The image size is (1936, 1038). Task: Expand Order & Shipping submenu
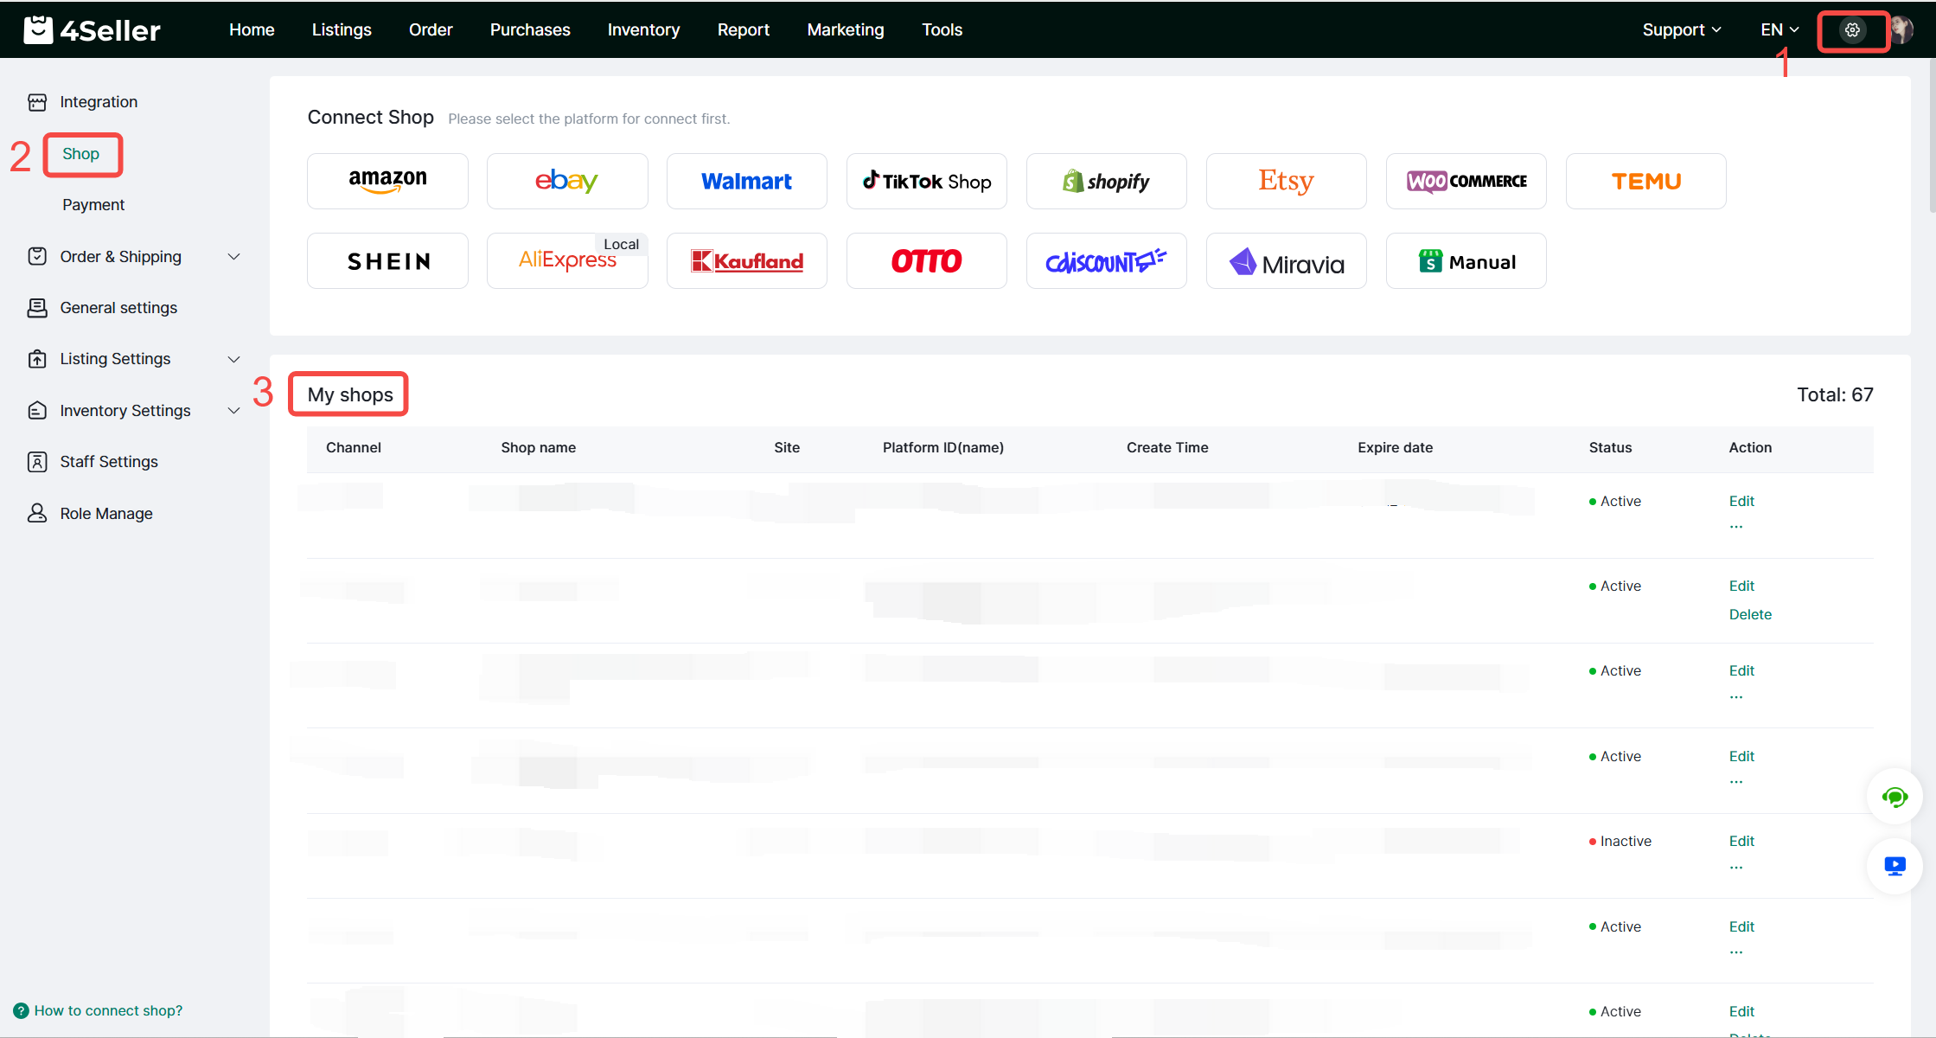click(x=233, y=257)
